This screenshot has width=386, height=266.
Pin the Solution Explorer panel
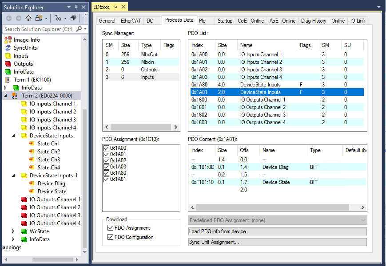click(76, 7)
